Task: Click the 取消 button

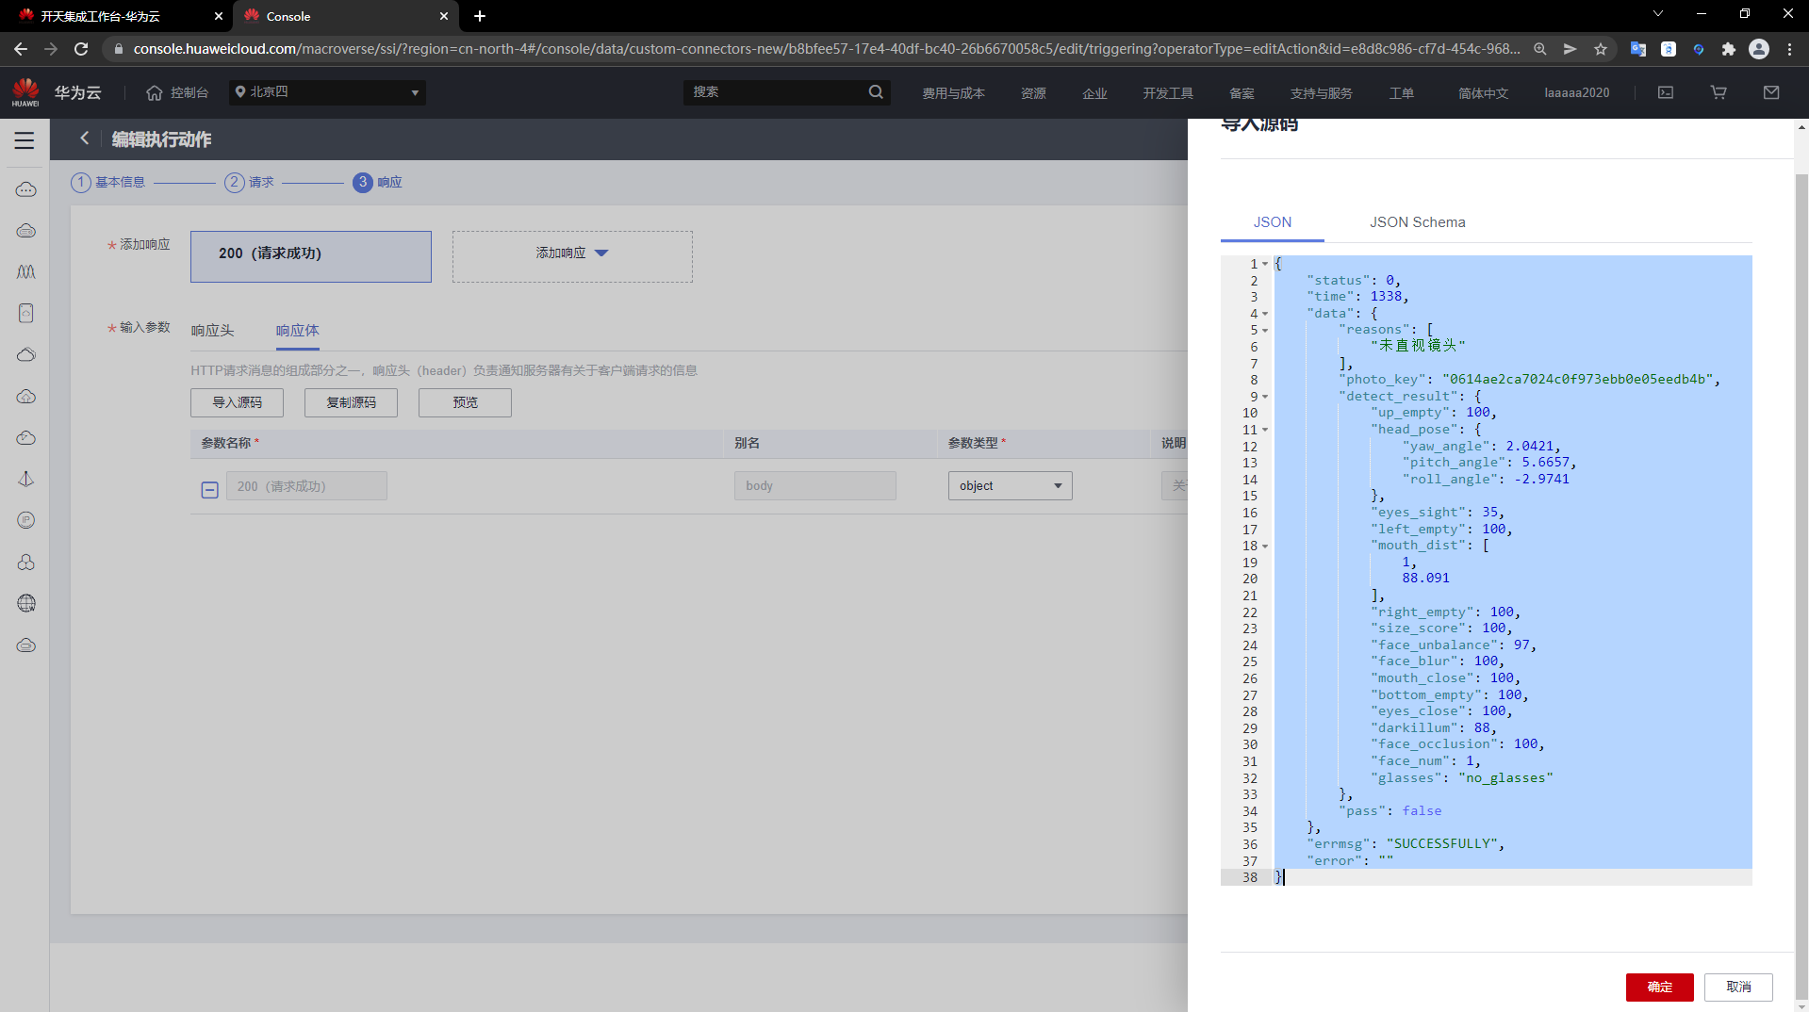Action: pyautogui.click(x=1738, y=987)
